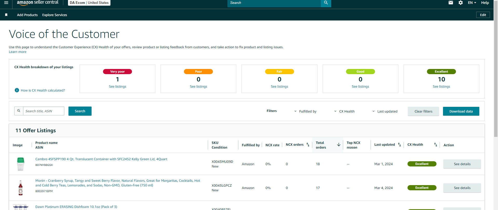
Task: Expand the Last updated filter
Action: tap(385, 111)
